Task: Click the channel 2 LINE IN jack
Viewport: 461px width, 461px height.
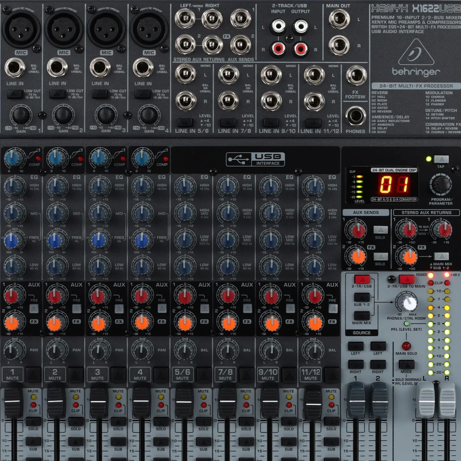Action: (57, 68)
